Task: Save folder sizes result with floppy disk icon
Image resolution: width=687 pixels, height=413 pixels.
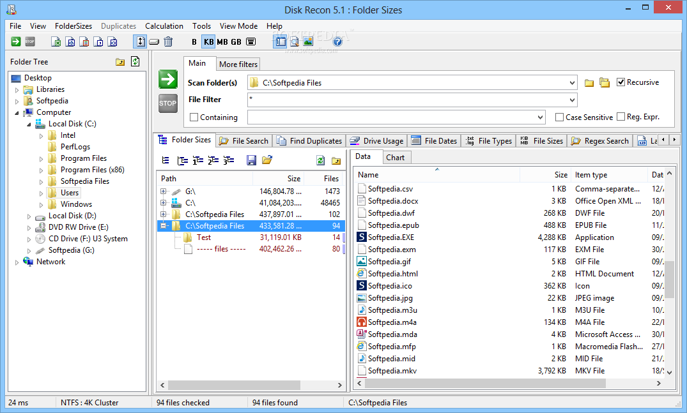Action: coord(252,160)
